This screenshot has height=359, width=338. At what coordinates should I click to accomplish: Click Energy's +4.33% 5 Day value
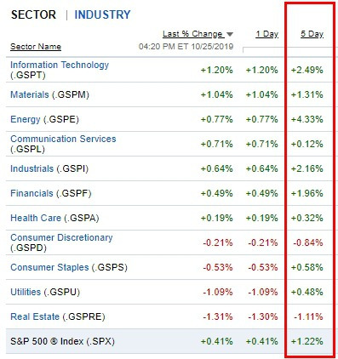[307, 119]
